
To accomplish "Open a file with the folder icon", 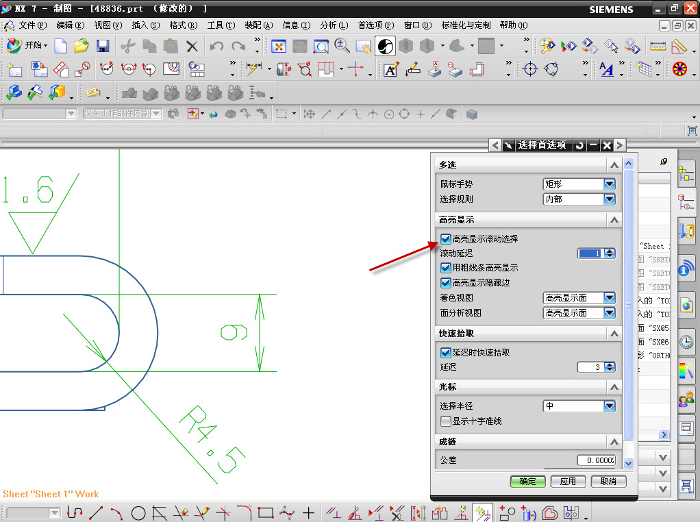I will pos(82,45).
